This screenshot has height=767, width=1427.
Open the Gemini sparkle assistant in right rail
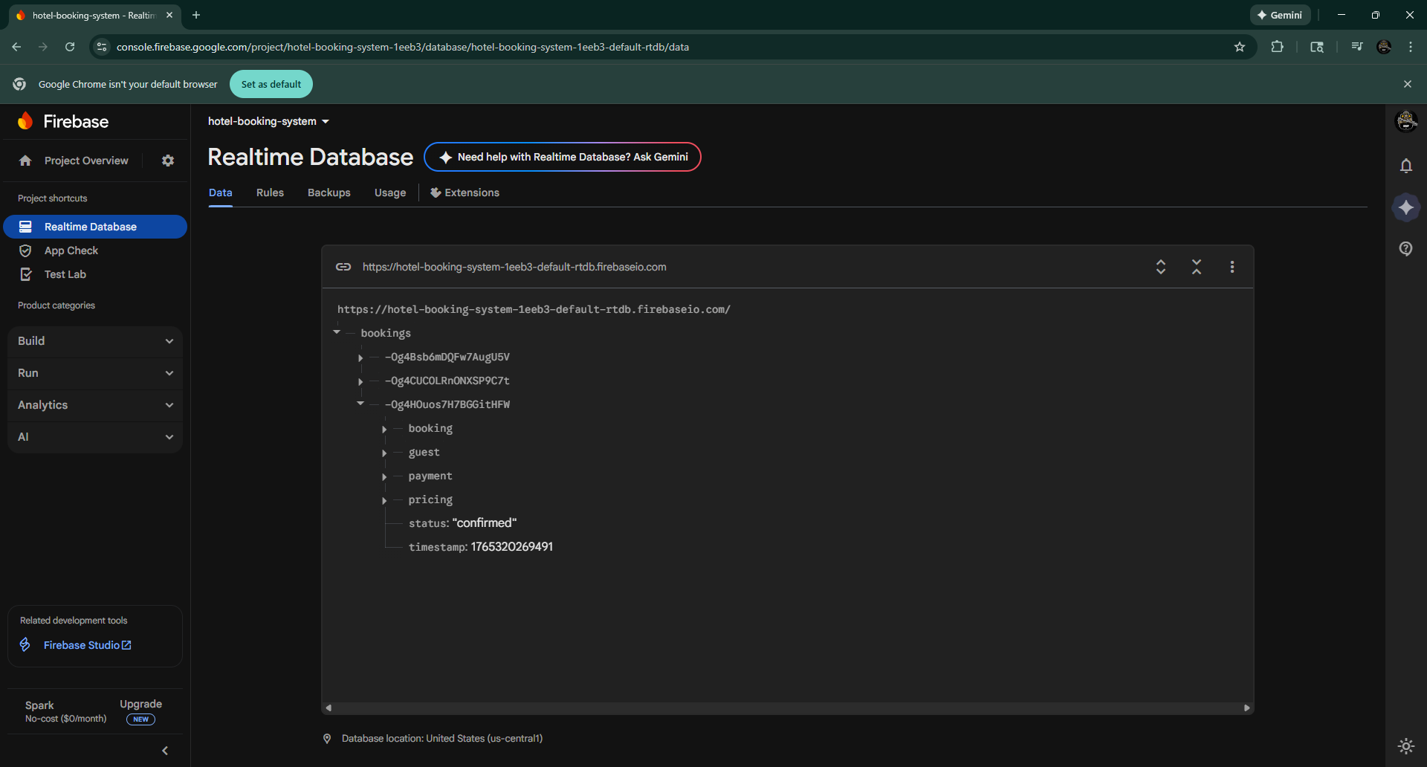[x=1405, y=207]
